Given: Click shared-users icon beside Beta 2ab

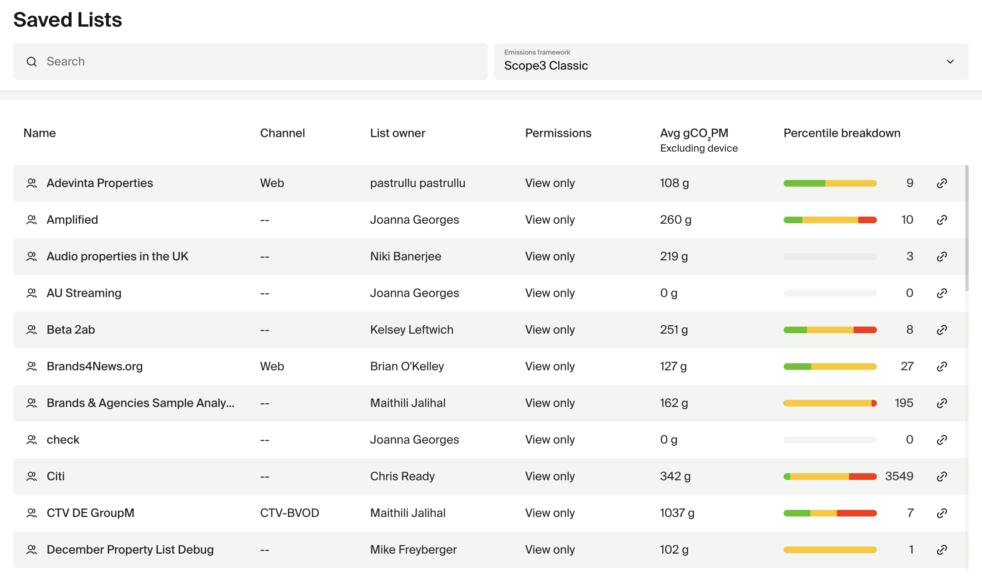Looking at the screenshot, I should tap(32, 330).
